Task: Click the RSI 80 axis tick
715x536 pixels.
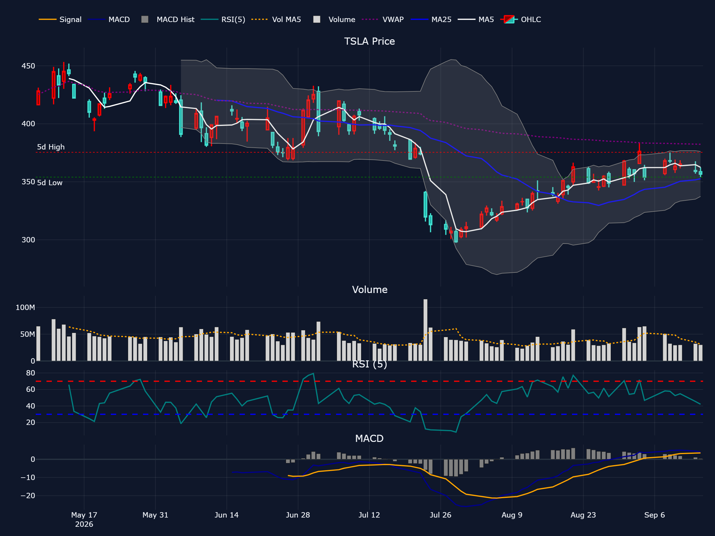Action: tap(30, 373)
